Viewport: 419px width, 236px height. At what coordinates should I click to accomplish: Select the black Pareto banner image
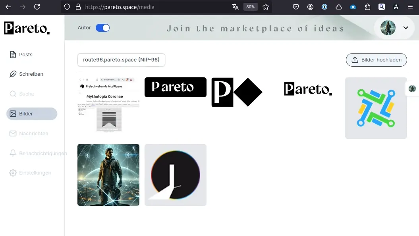point(176,87)
